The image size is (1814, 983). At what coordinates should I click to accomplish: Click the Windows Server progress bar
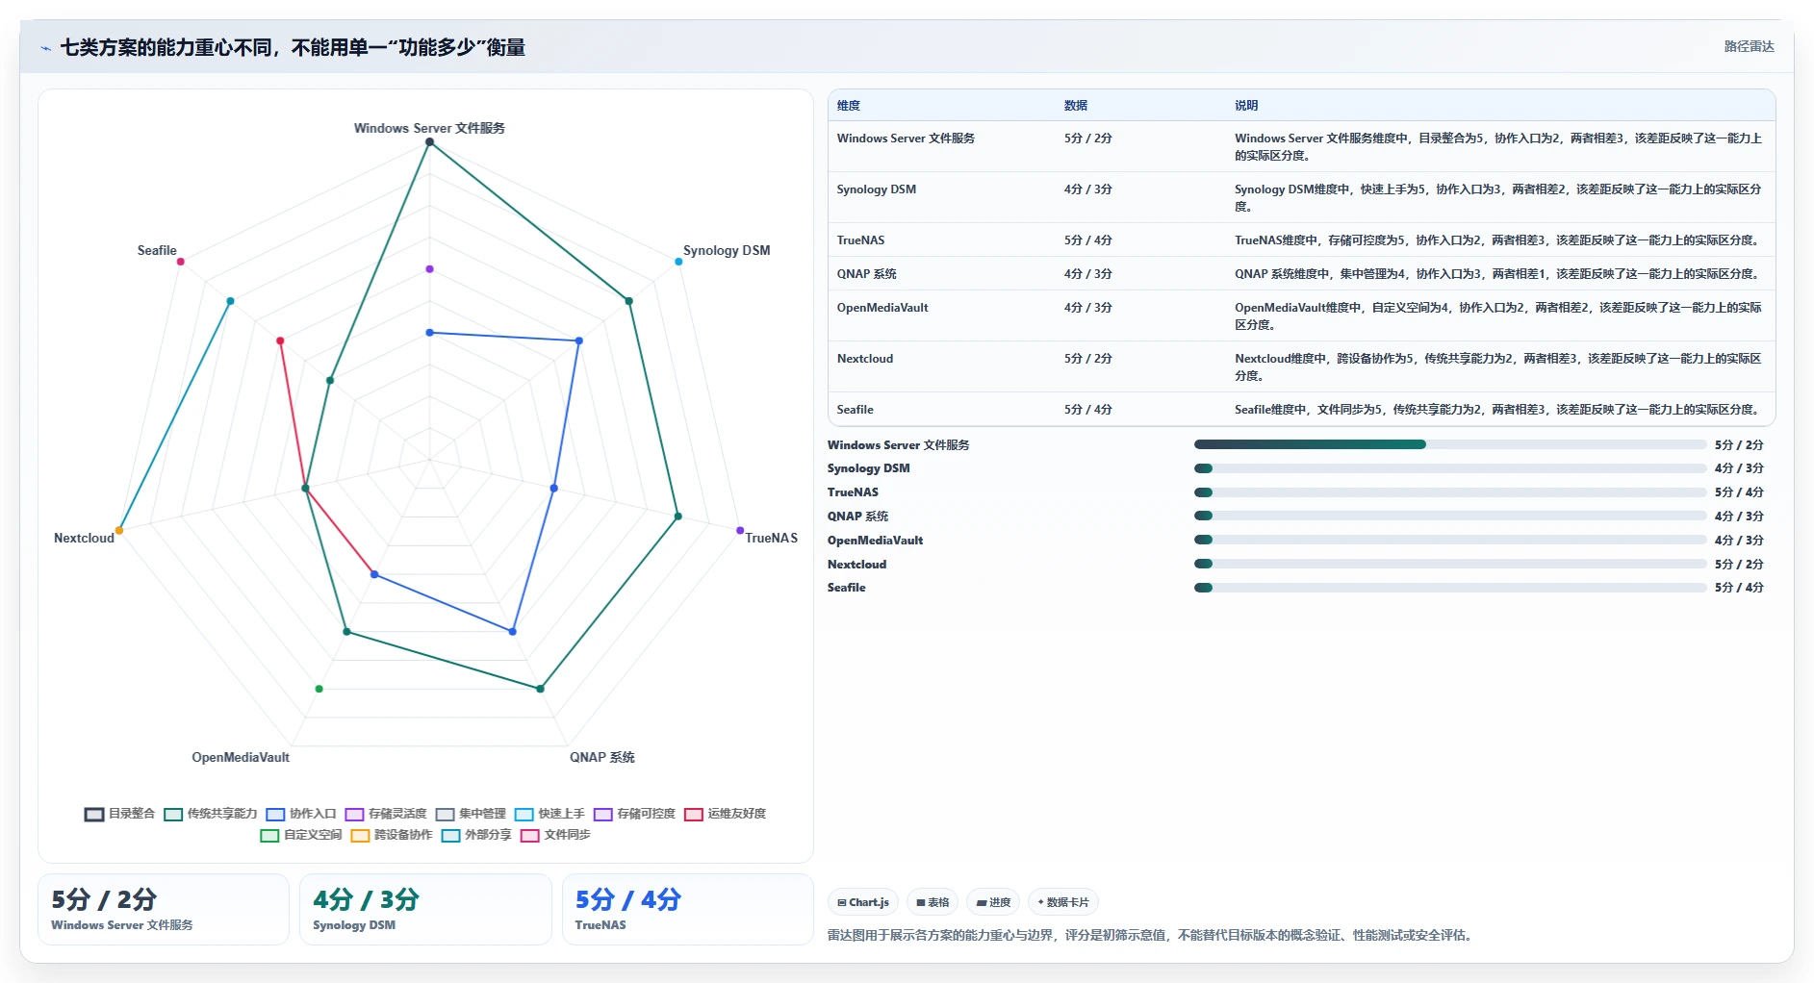[x=1449, y=444]
